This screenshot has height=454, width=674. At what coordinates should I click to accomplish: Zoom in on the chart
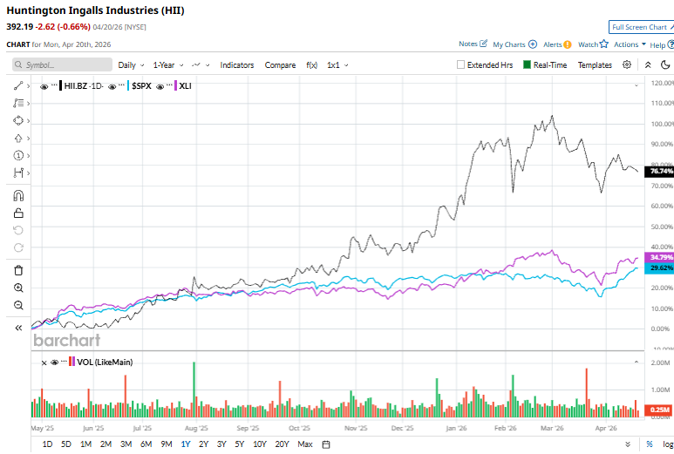(x=18, y=288)
